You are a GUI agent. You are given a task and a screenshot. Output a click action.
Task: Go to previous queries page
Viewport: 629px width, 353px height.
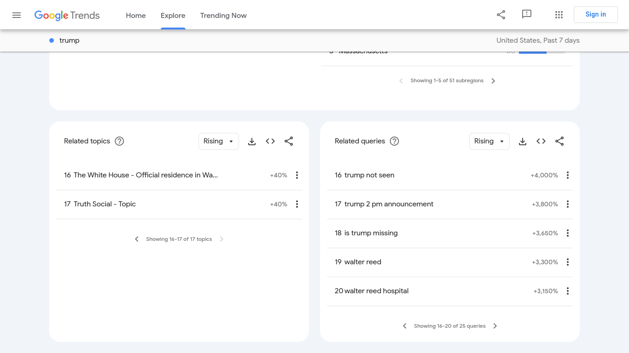[x=405, y=326]
